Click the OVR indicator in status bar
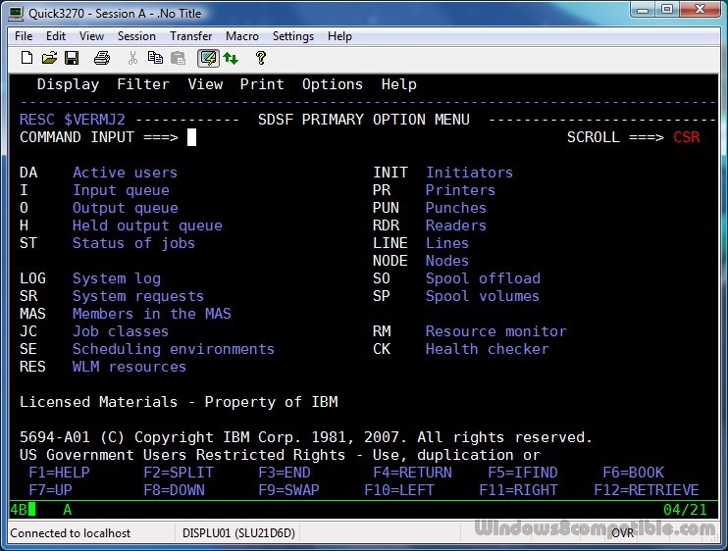 point(623,533)
